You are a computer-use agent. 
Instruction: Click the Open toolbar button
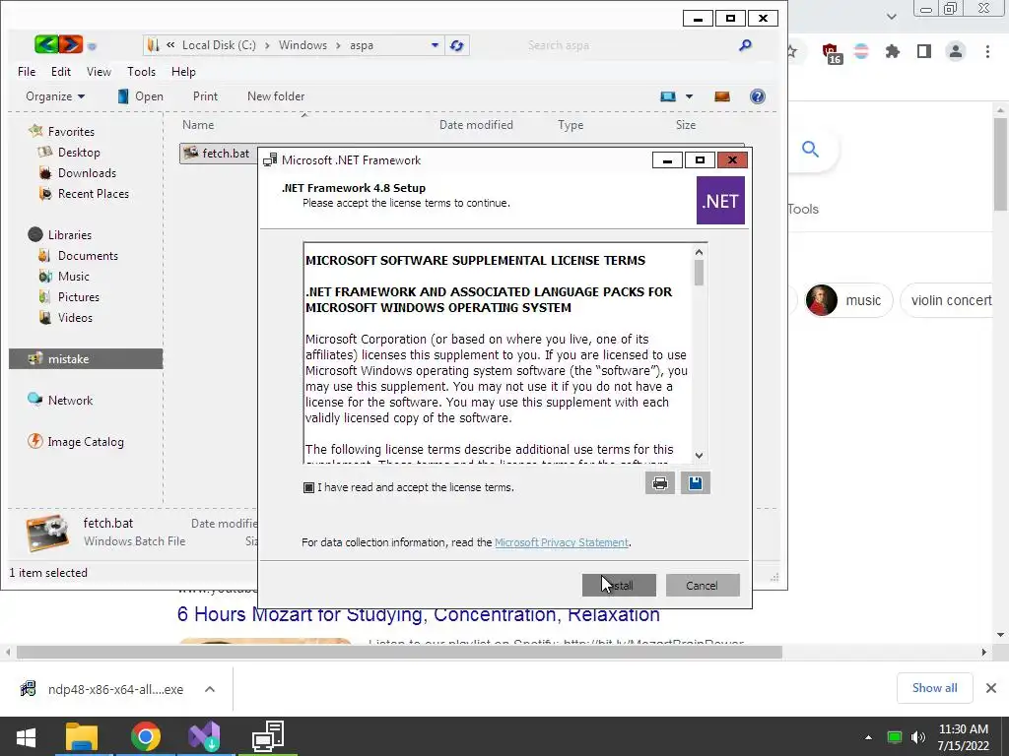141,96
